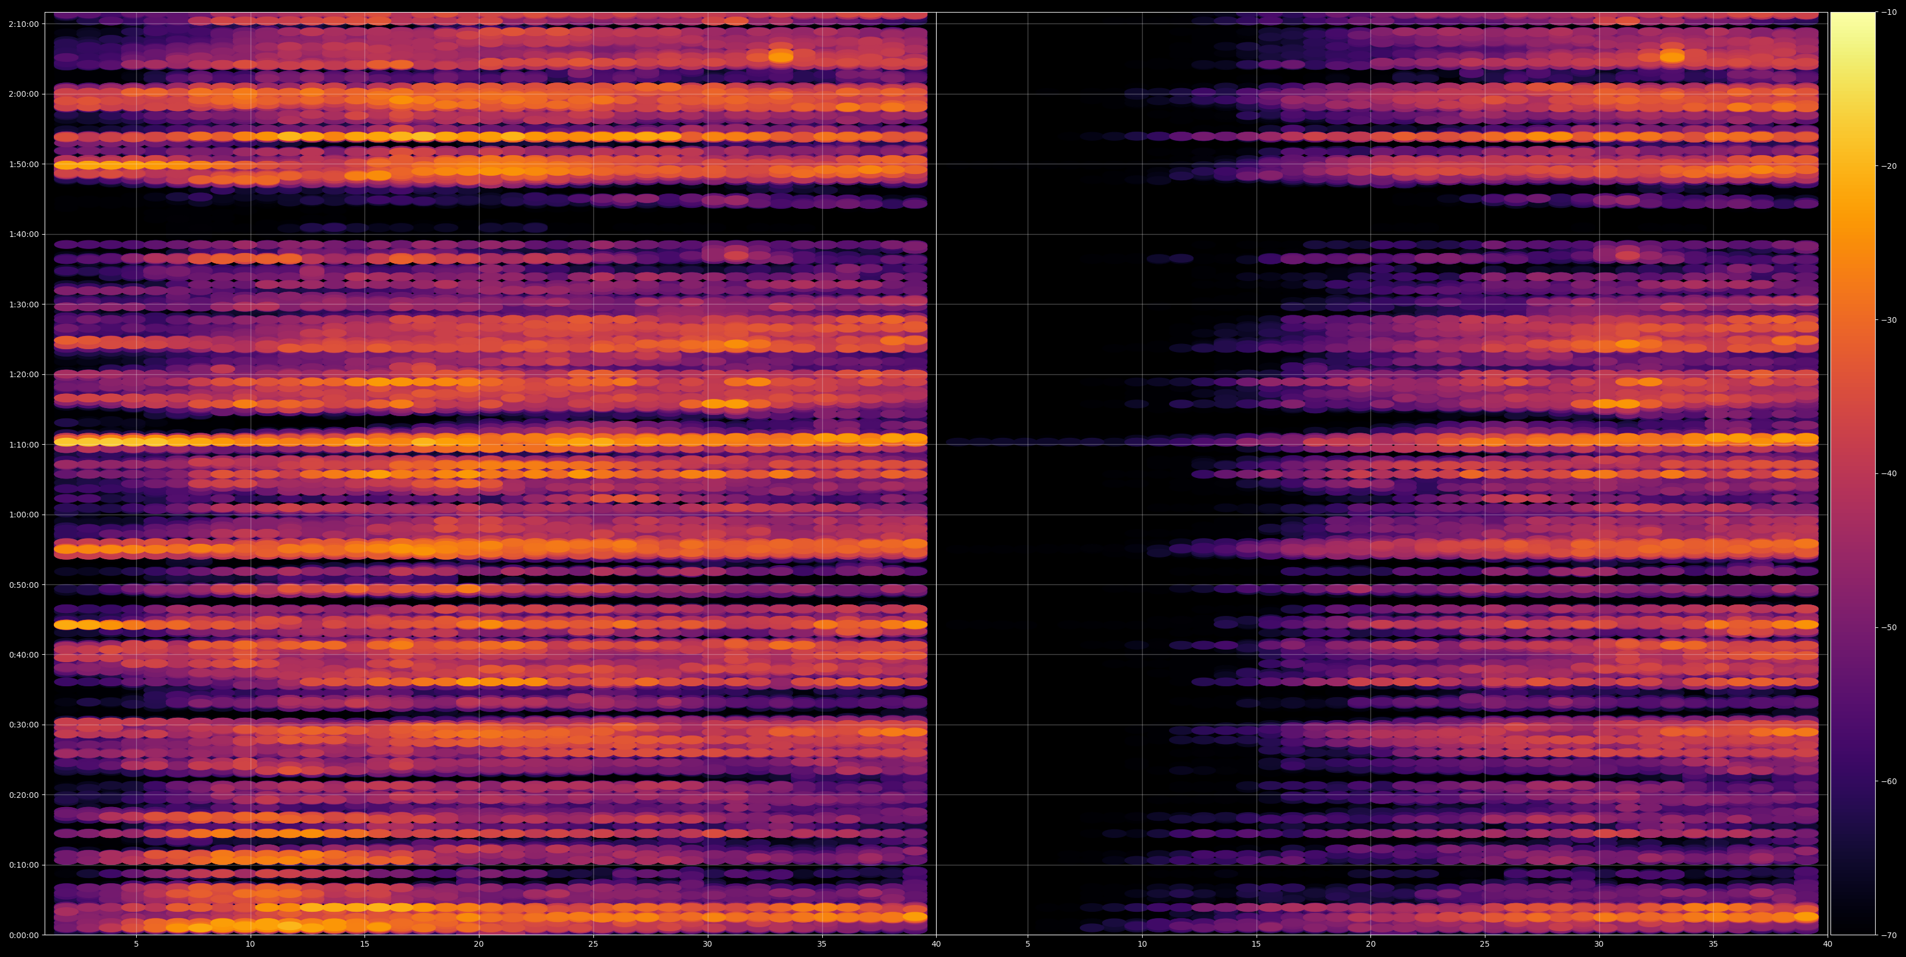Viewport: 1906px width, 957px height.
Task: Click x-axis tick 5 under the right heatmap
Action: 1028,944
